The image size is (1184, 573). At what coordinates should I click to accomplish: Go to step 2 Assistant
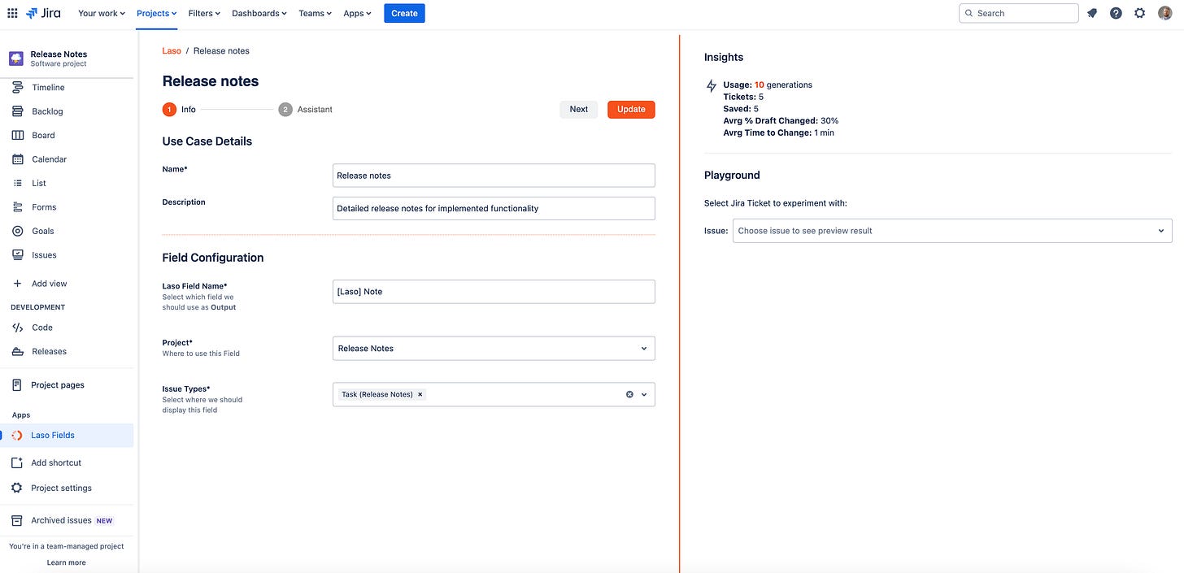click(306, 110)
